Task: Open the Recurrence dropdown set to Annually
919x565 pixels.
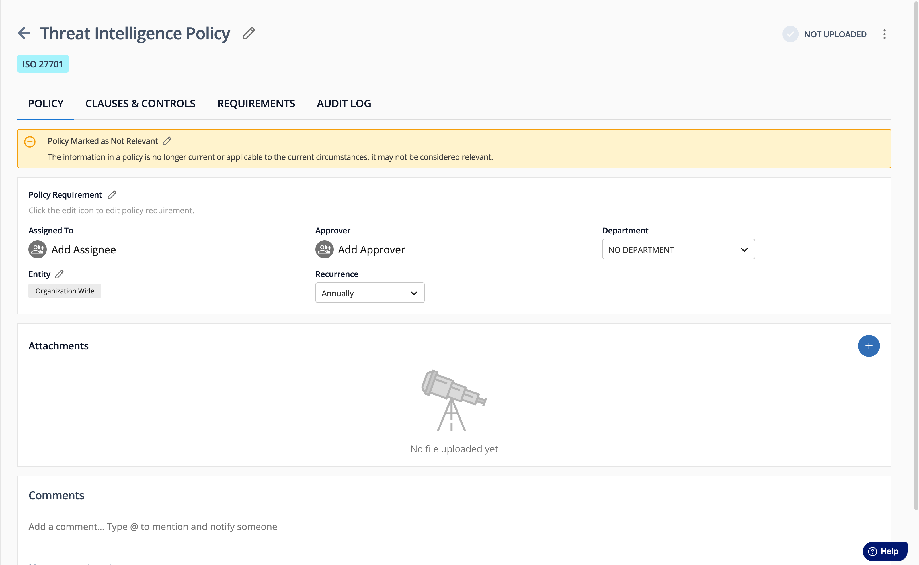Action: click(370, 293)
